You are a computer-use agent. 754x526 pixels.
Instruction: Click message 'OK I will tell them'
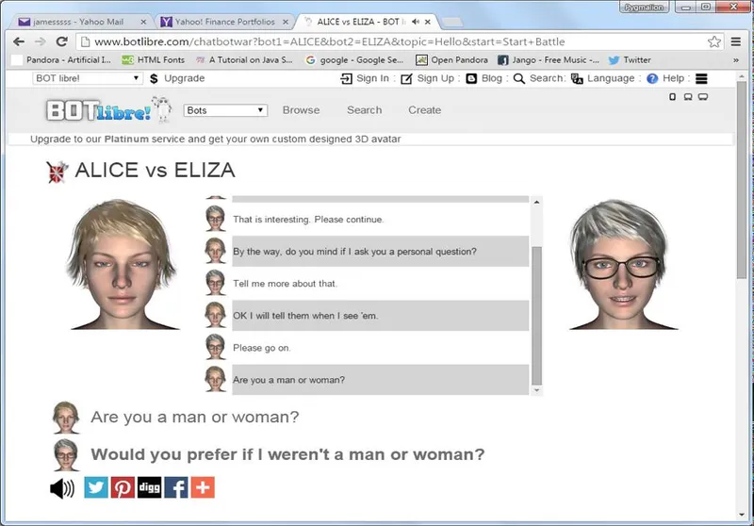305,316
